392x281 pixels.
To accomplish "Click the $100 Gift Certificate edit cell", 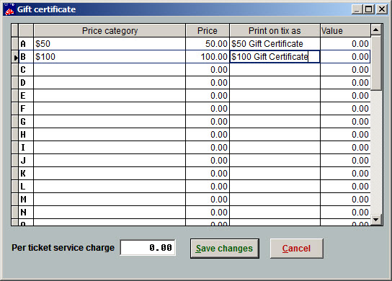I will click(275, 57).
